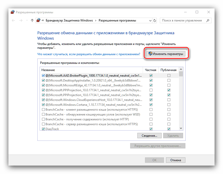The width and height of the screenshot is (223, 174).
Task: Click the Forward navigation arrow
Action: [x=21, y=21]
